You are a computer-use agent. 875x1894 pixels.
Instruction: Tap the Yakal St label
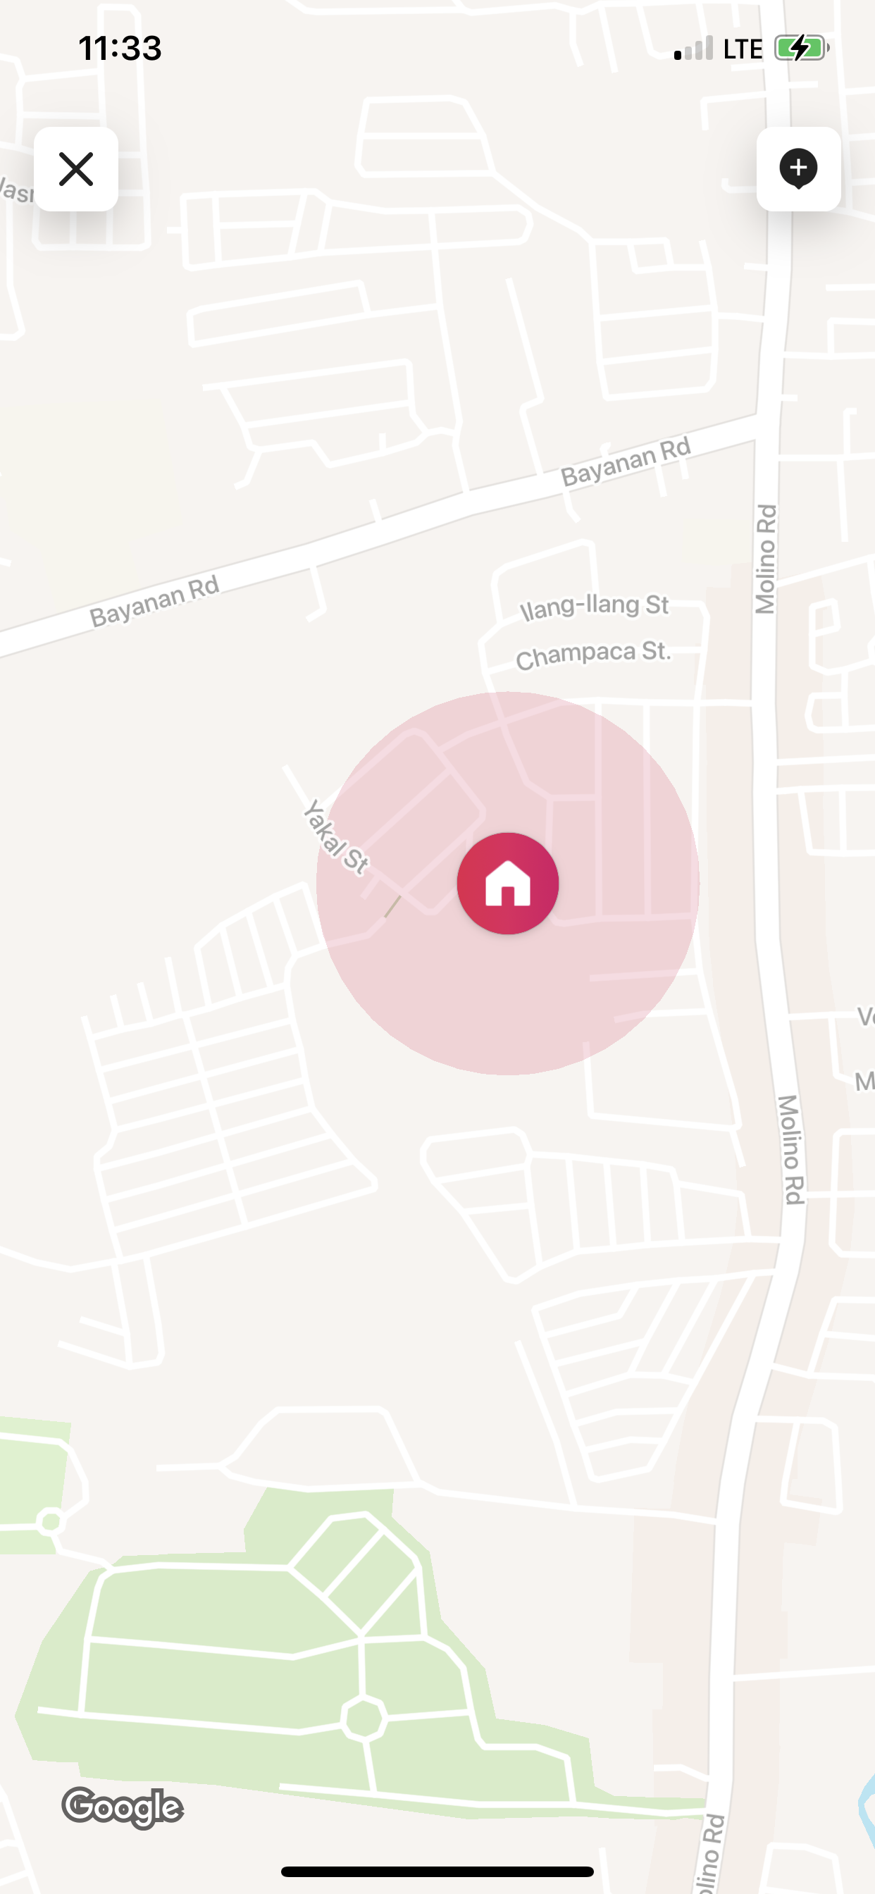tap(336, 838)
